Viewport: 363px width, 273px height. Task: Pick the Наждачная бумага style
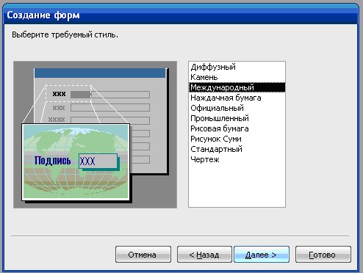click(237, 98)
